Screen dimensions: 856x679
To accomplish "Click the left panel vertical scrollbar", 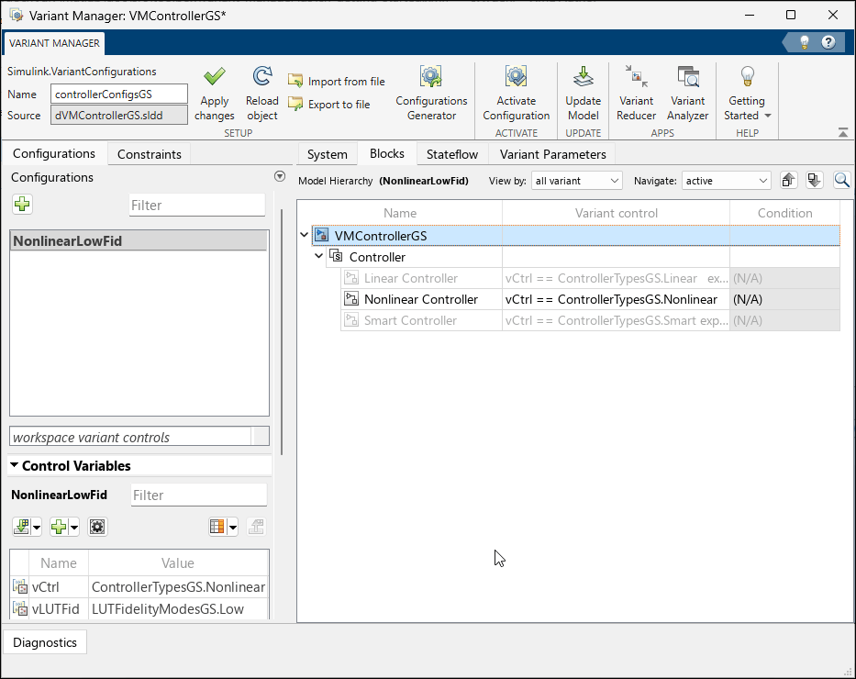I will pos(282,330).
